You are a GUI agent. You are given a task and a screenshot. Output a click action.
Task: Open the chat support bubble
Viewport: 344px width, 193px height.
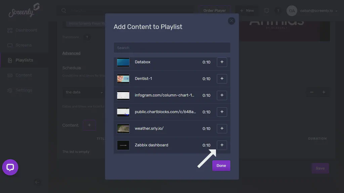tap(10, 168)
